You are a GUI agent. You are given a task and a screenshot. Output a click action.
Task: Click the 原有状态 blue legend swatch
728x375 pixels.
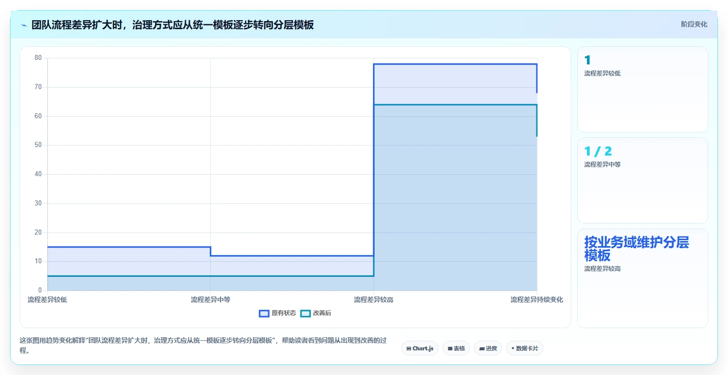(264, 313)
